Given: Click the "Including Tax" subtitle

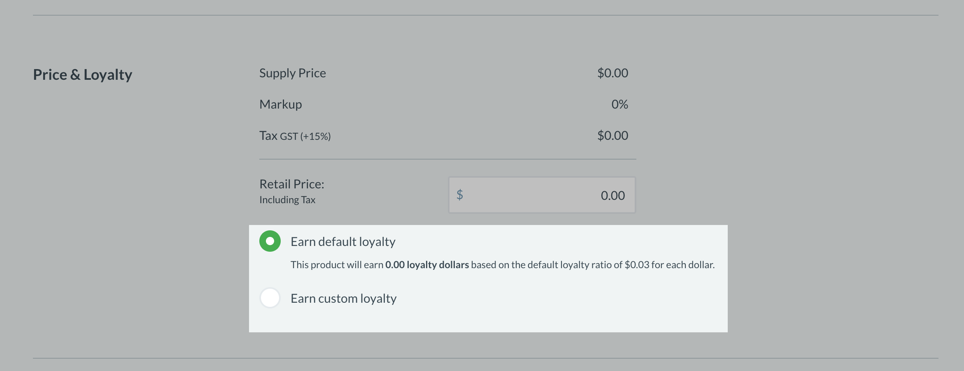Looking at the screenshot, I should [287, 200].
